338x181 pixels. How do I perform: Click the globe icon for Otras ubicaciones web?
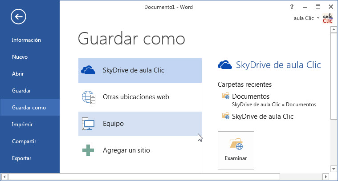pyautogui.click(x=89, y=97)
